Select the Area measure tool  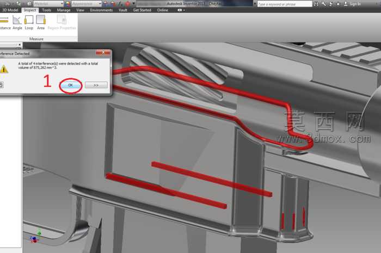pos(41,22)
